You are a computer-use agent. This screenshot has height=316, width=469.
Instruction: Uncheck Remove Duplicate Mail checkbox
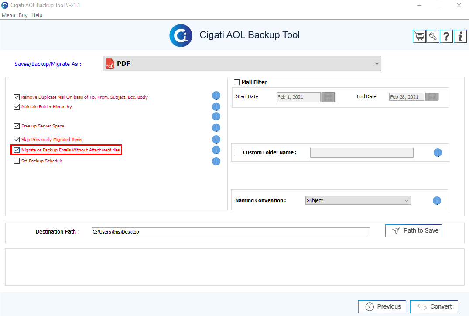(17, 97)
